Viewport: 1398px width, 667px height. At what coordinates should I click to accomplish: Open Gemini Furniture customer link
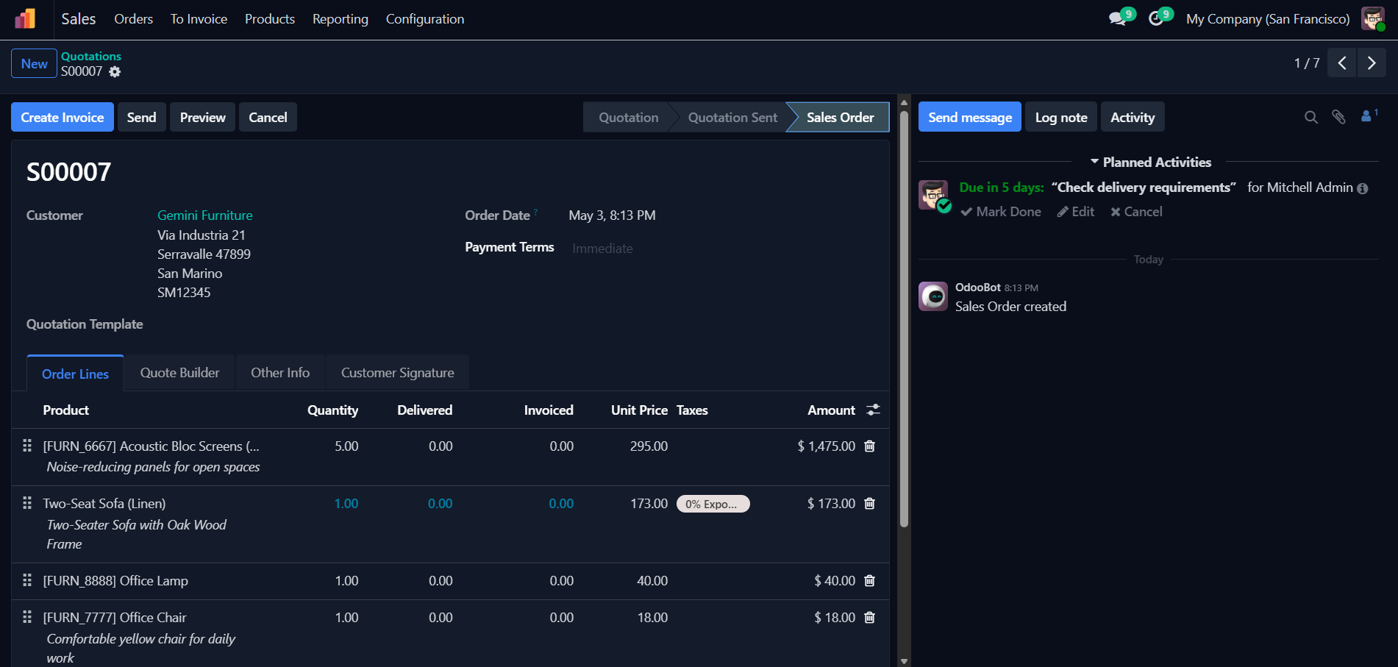click(205, 215)
